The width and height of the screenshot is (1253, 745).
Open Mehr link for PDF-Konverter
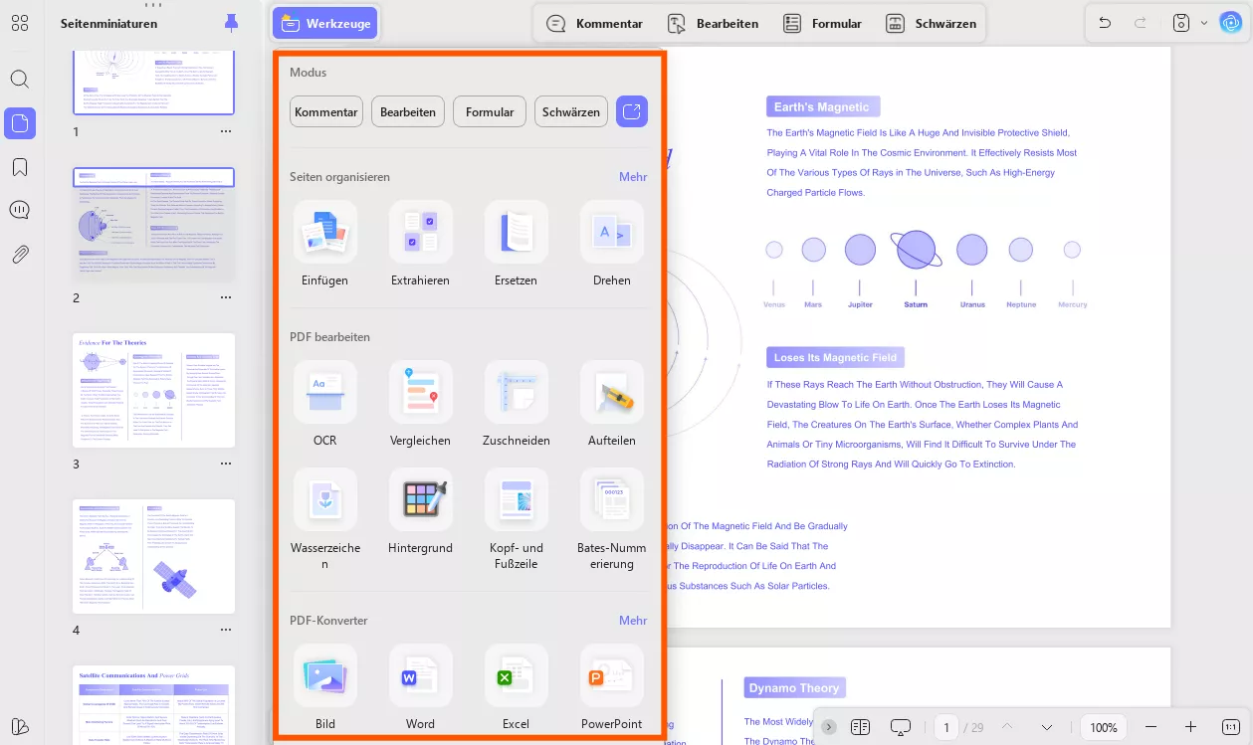point(633,620)
